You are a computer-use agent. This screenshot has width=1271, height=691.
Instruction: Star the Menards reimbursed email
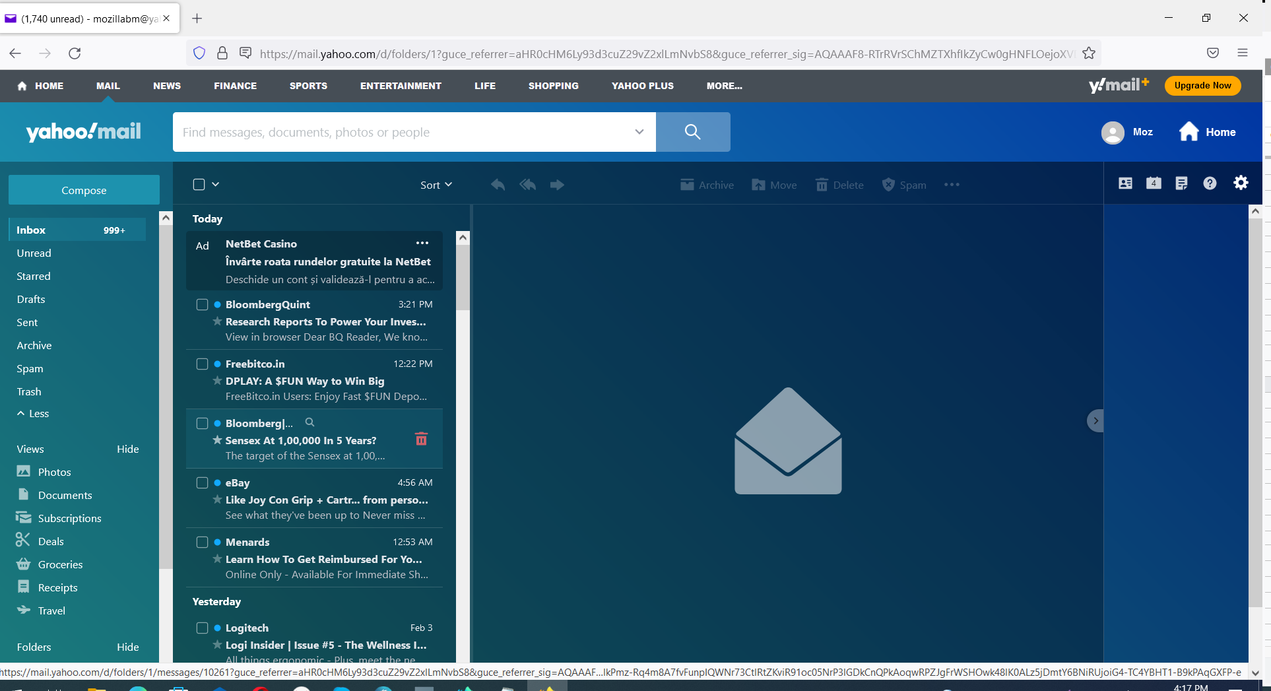[x=217, y=559]
